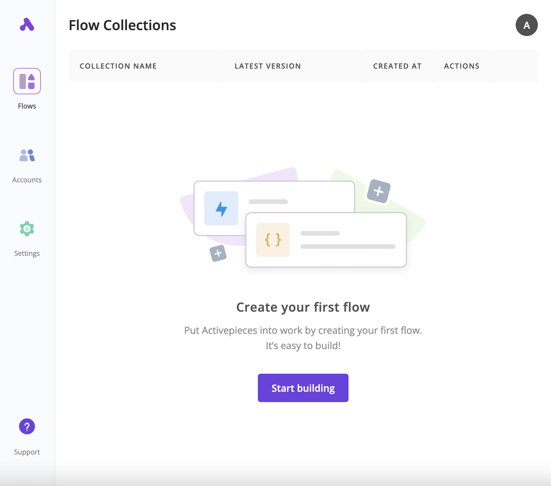Click the Actions column header
The width and height of the screenshot is (551, 486).
tap(461, 66)
